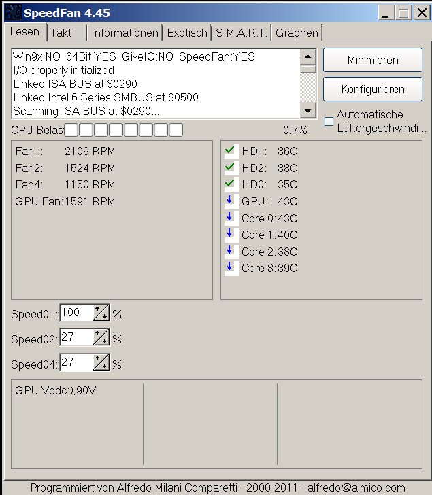Click the HD1 36C temperature text
Viewport: 432px width, 495px height.
[x=269, y=151]
